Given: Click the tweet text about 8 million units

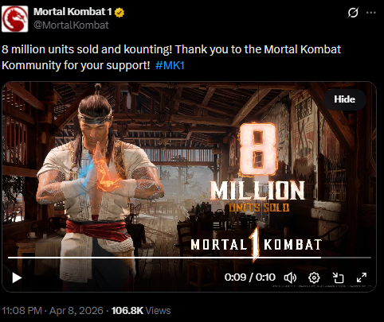Looking at the screenshot, I should click(x=171, y=57).
